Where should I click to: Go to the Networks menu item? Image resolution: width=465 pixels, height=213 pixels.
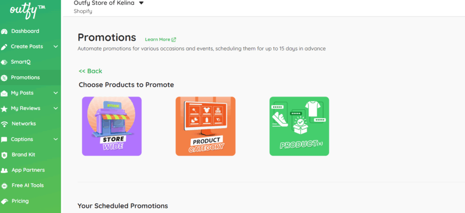click(x=24, y=124)
